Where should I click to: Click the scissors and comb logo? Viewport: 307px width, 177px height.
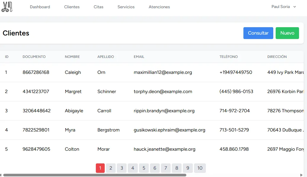pos(7,7)
